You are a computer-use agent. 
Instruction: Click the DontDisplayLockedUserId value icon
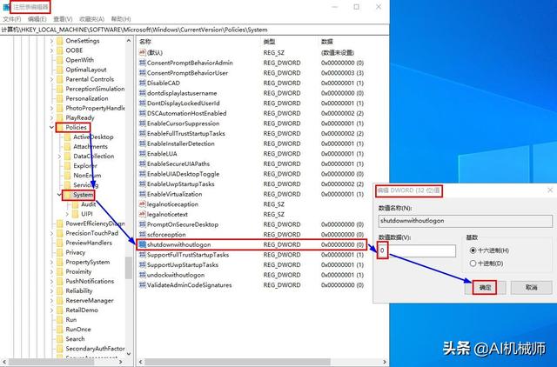click(x=143, y=103)
